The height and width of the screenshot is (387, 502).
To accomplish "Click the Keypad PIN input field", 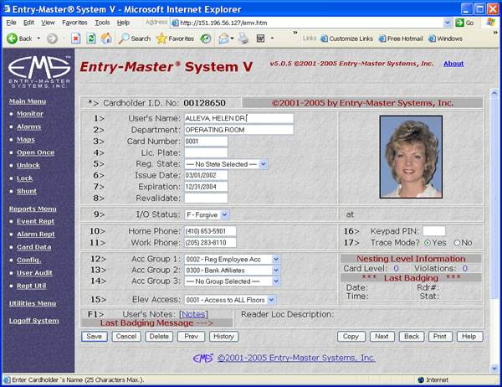I will tap(433, 231).
